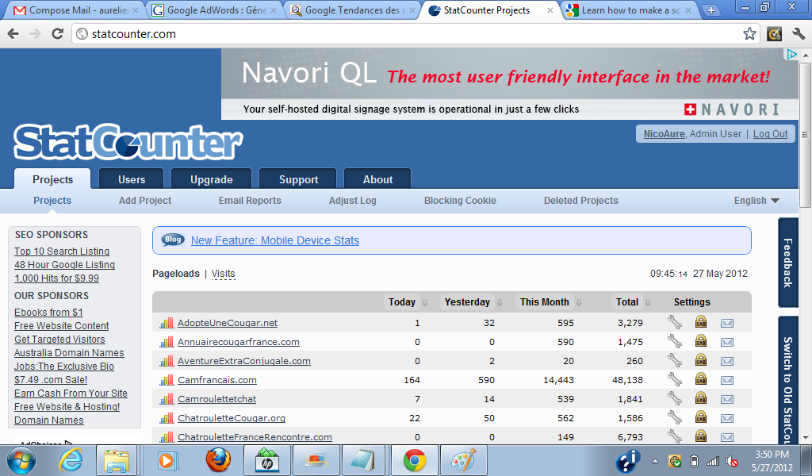Click padlock icon for Camroulettetchat
Screen dimensions: 812x476
(701, 398)
